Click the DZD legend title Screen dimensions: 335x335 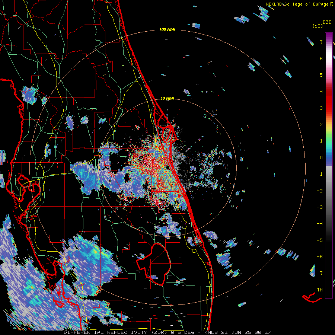[327, 22]
